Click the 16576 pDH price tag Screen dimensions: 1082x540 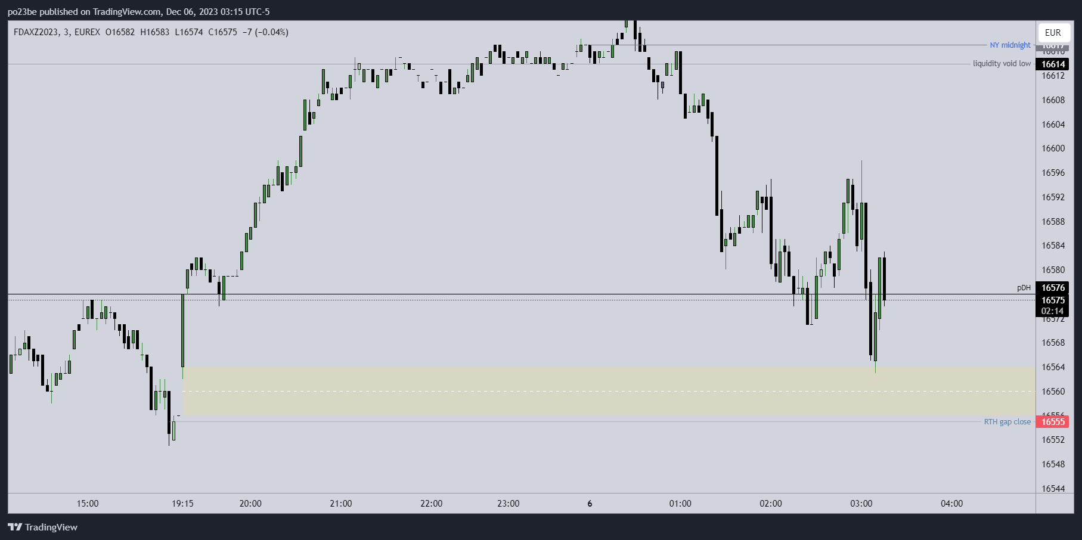(x=1053, y=288)
